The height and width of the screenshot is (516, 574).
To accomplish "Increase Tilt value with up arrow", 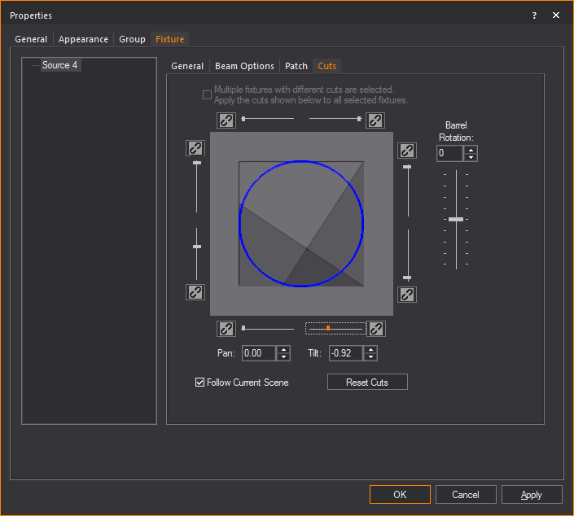I will click(x=370, y=350).
